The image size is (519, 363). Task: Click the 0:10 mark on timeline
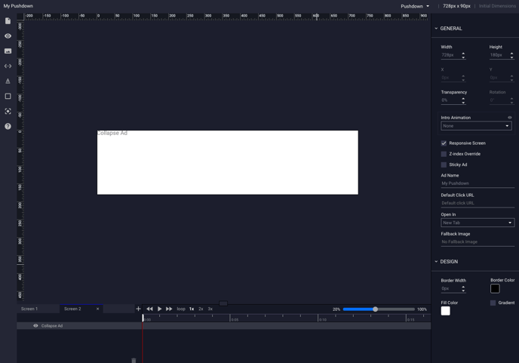(323, 320)
